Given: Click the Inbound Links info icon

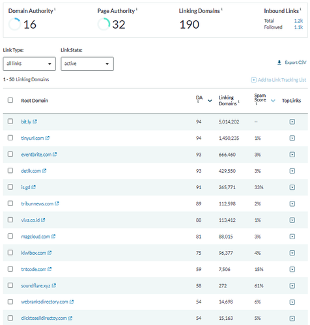Looking at the screenshot, I should click(300, 8).
